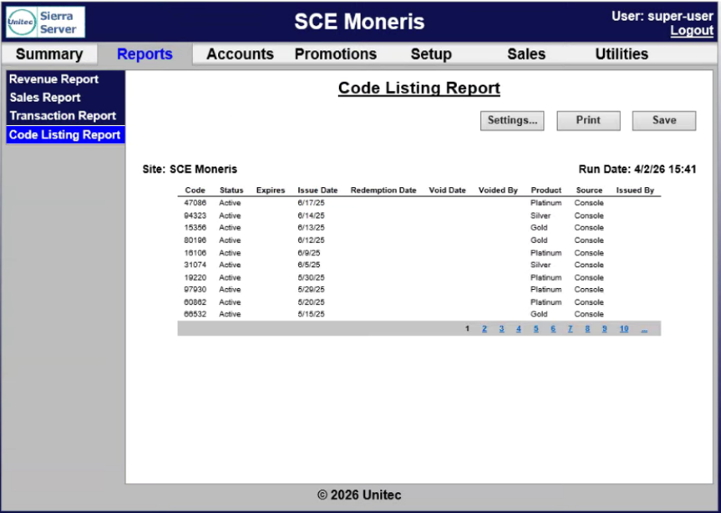Open the Setup tab
This screenshot has width=721, height=513.
tap(431, 54)
